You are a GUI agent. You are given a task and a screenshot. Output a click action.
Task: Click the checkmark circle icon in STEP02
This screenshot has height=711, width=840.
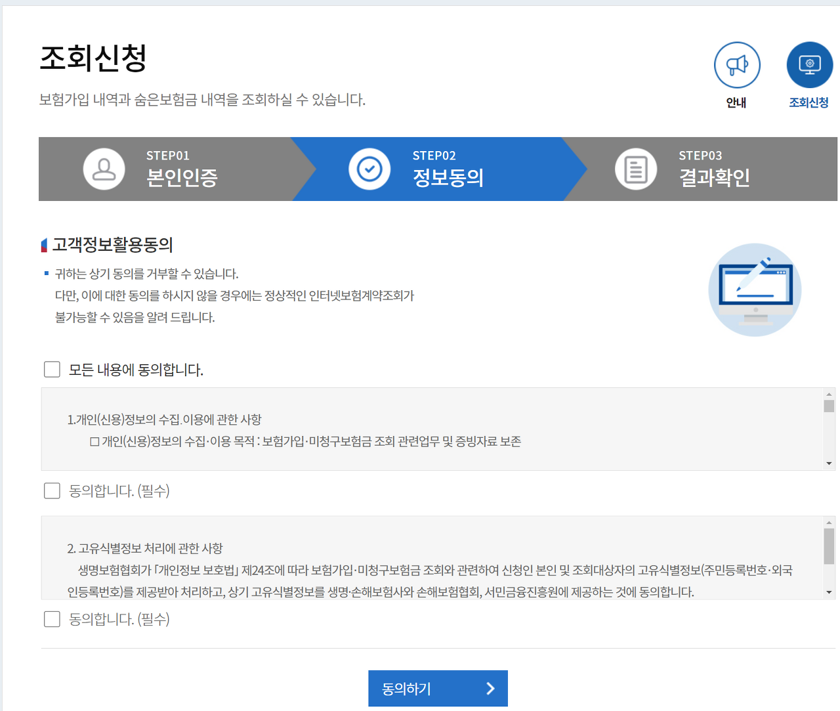(x=369, y=169)
